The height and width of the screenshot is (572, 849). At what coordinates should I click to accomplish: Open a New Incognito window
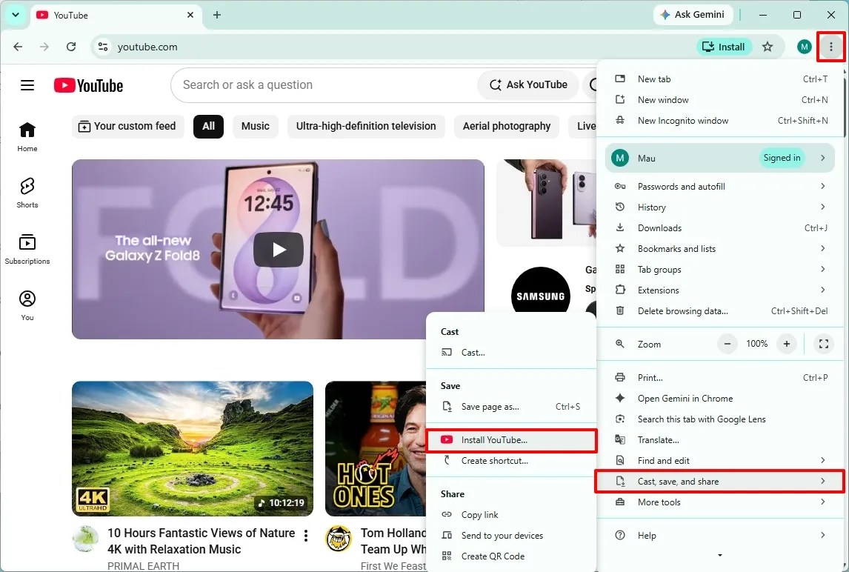pyautogui.click(x=720, y=120)
